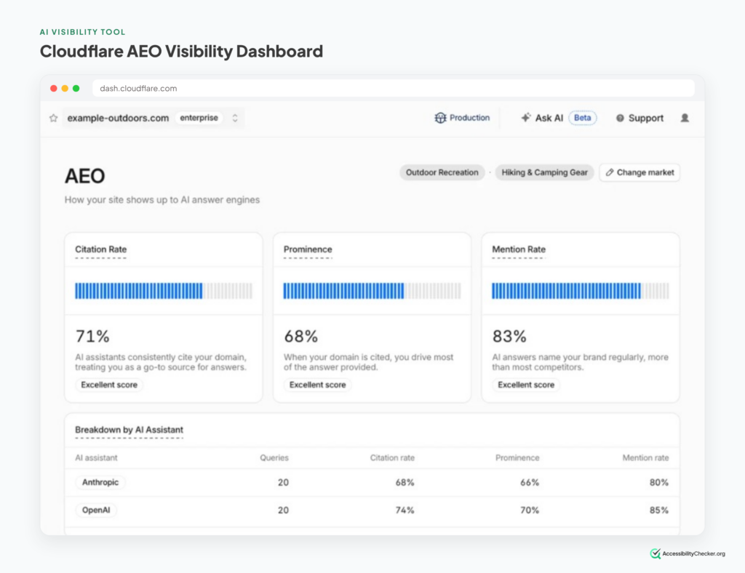Click the Prominence progress bar
Screen dimensions: 745x573
pyautogui.click(x=372, y=291)
